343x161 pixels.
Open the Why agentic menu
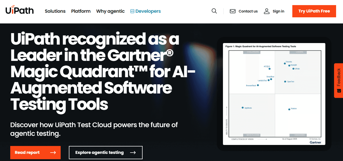click(x=110, y=11)
